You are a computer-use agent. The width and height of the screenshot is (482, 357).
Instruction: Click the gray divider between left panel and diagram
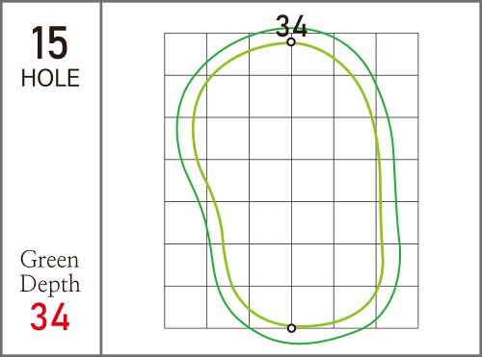click(101, 178)
